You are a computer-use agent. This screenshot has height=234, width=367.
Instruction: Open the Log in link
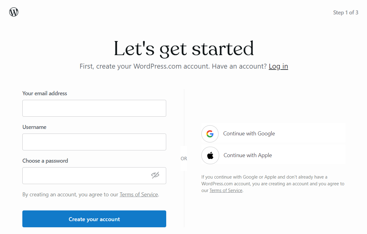pyautogui.click(x=278, y=66)
